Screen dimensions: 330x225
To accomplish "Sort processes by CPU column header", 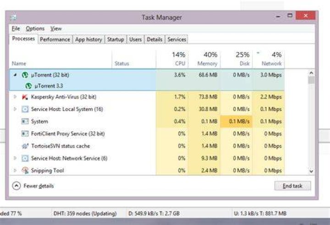I will [x=172, y=59].
